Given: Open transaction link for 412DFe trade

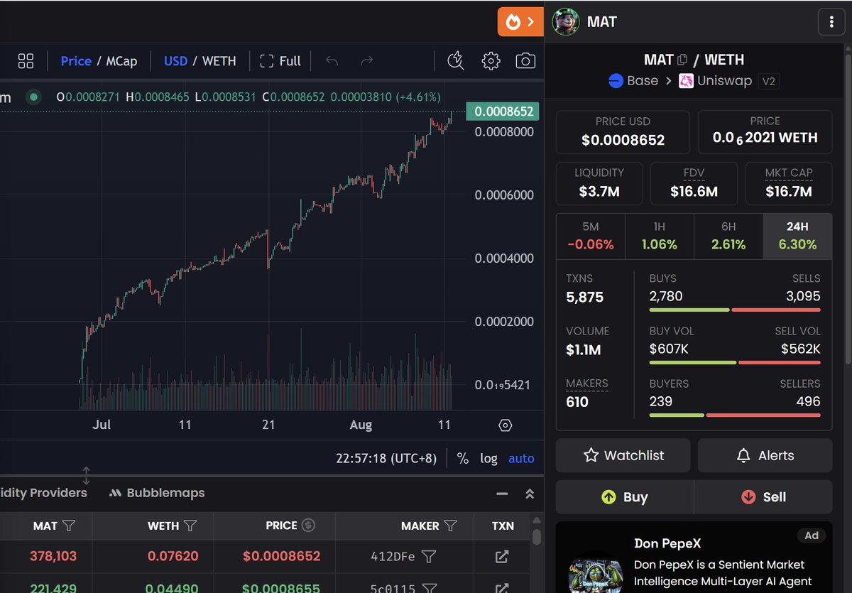Looking at the screenshot, I should (x=502, y=557).
